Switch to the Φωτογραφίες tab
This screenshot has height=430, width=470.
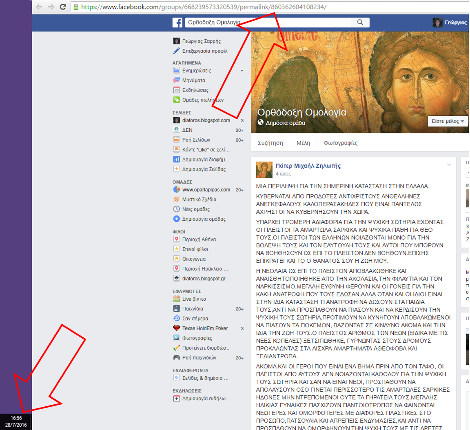pos(340,143)
